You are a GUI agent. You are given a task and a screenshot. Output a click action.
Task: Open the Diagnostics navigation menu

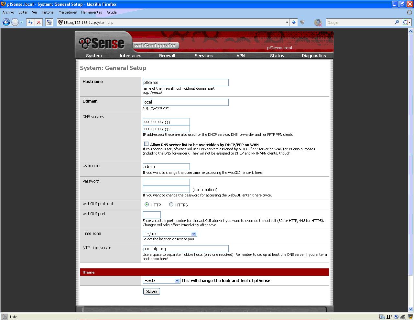[314, 55]
